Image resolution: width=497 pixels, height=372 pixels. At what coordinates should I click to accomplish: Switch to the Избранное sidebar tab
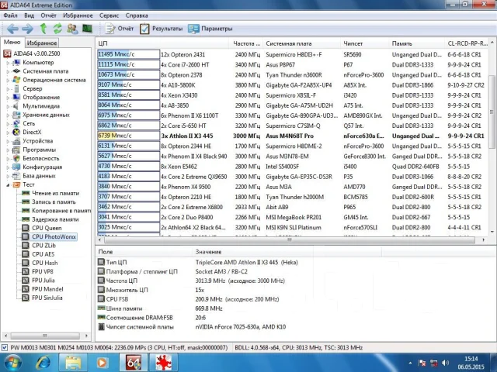coord(41,43)
